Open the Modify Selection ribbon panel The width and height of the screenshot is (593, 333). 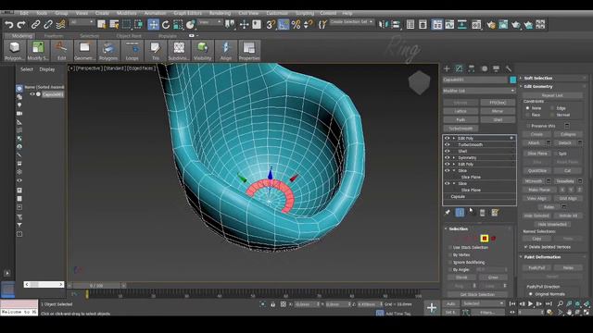38,51
